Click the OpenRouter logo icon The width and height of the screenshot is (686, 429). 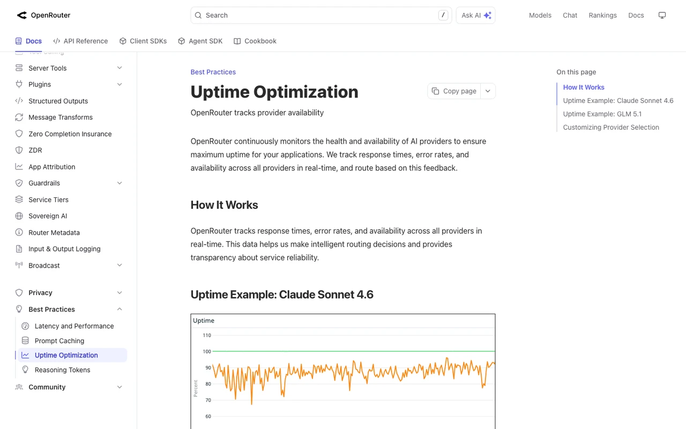21,15
